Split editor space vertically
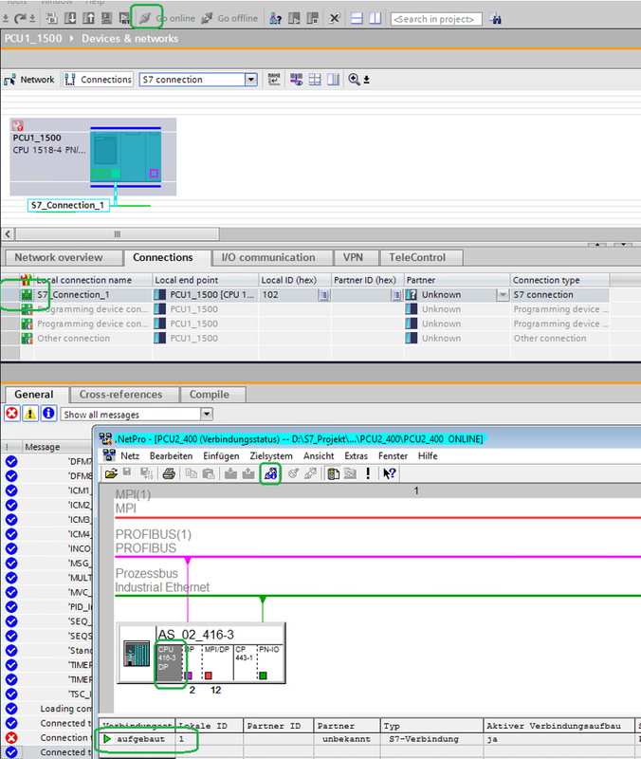 pos(375,18)
